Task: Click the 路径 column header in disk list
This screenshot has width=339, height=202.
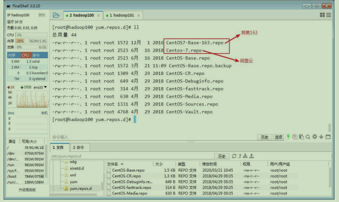Action: (12, 141)
